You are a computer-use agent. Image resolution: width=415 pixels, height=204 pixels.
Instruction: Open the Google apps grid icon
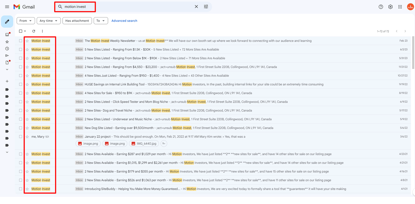point(400,6)
